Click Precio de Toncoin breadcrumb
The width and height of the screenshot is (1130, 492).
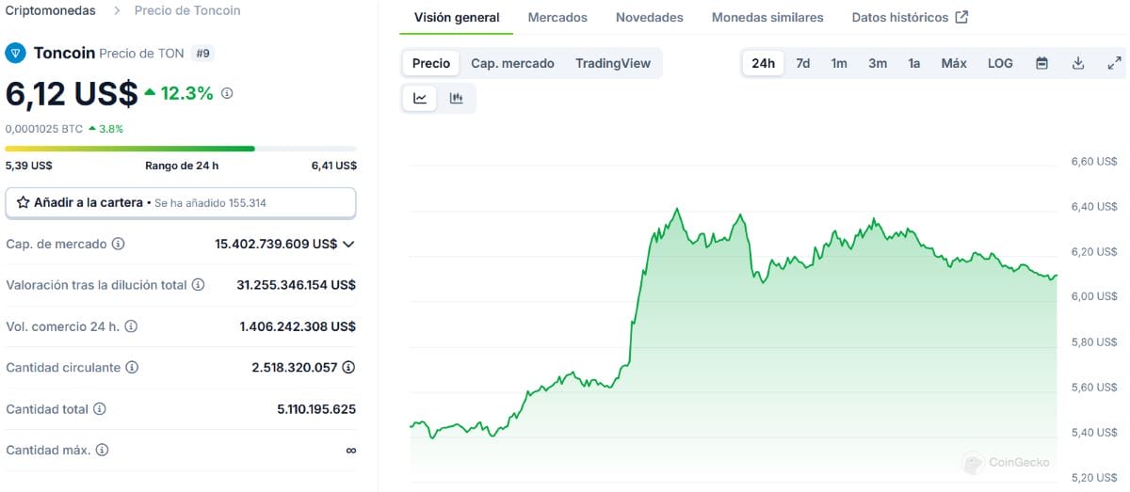tap(187, 10)
